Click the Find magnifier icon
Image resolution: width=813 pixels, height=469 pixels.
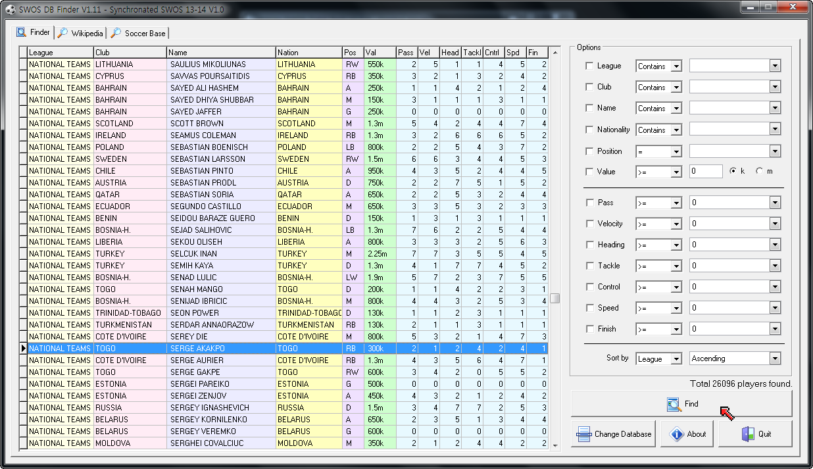[x=674, y=404]
